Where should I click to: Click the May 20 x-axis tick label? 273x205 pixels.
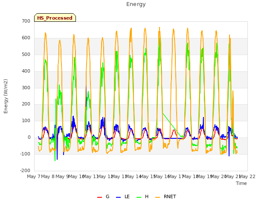pos(218,176)
